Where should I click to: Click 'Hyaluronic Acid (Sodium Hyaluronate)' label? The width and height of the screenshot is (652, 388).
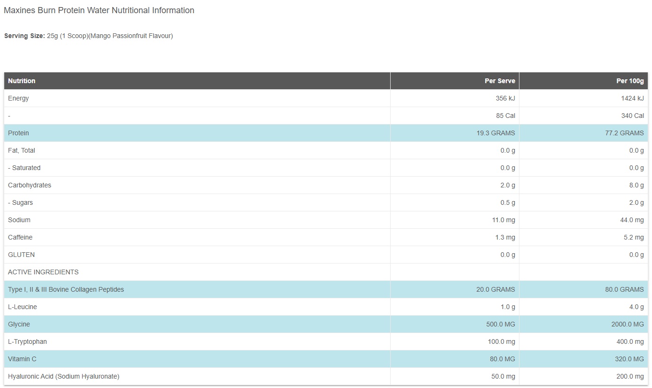tap(63, 376)
